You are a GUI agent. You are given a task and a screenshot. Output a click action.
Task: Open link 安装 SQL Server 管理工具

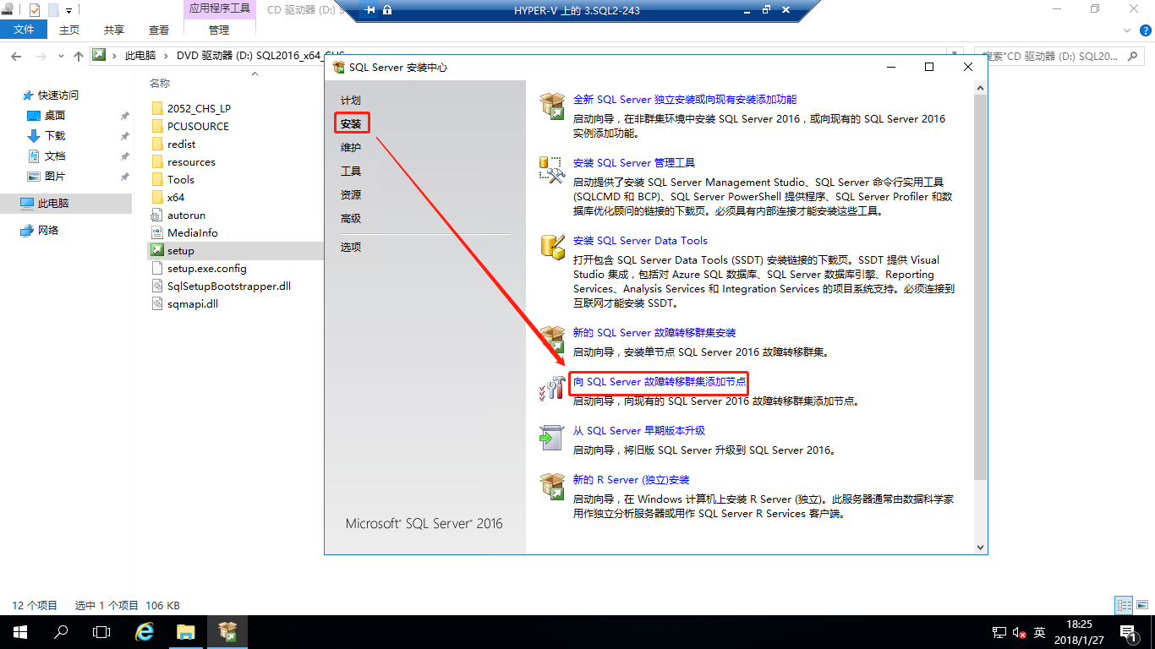click(634, 163)
